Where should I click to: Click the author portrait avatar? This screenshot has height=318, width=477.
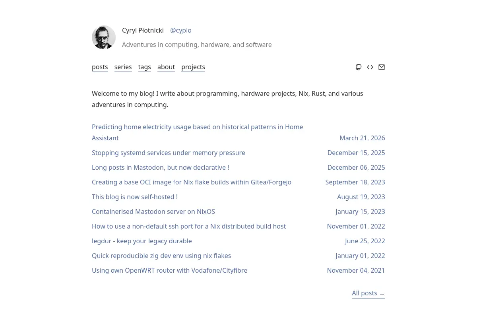tap(104, 37)
